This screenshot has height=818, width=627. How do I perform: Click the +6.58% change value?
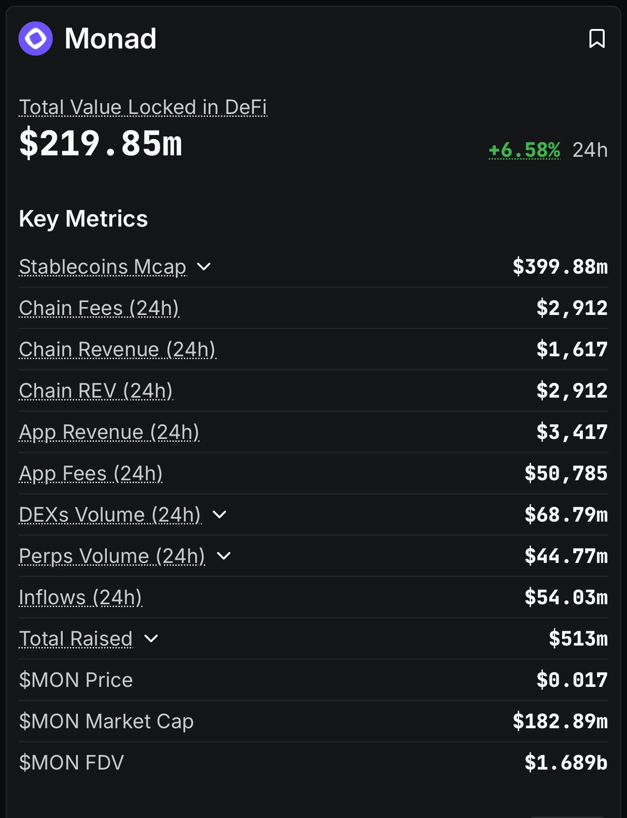(x=524, y=150)
